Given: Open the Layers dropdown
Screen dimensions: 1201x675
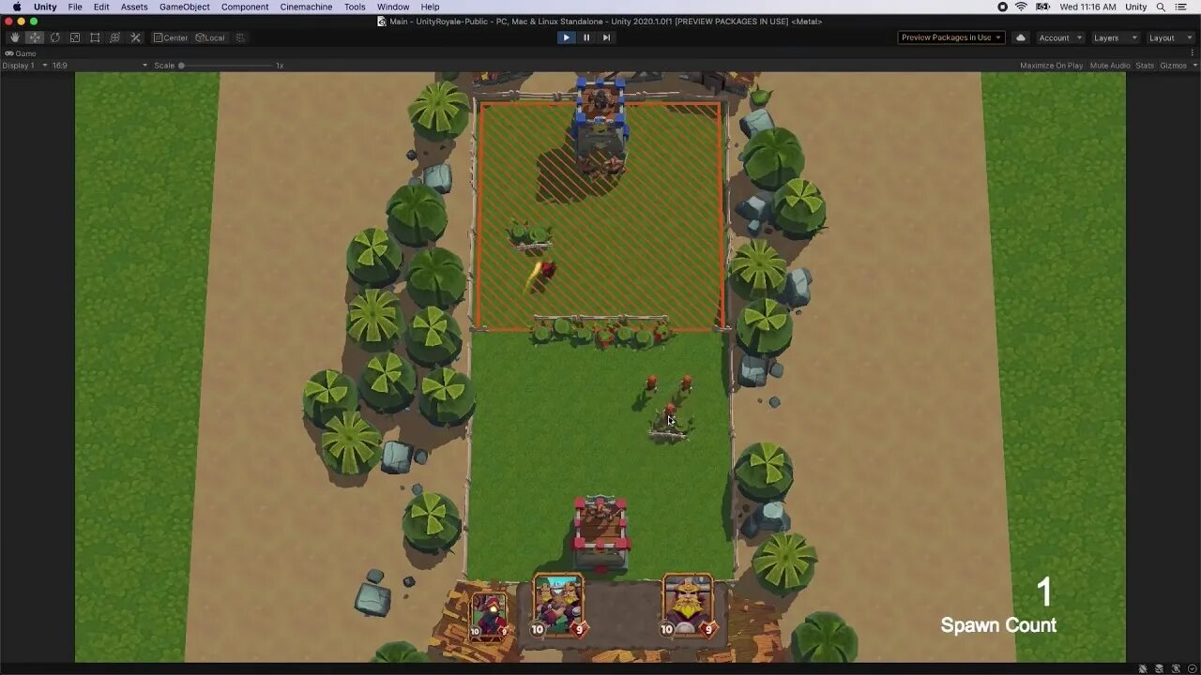Looking at the screenshot, I should pyautogui.click(x=1115, y=37).
